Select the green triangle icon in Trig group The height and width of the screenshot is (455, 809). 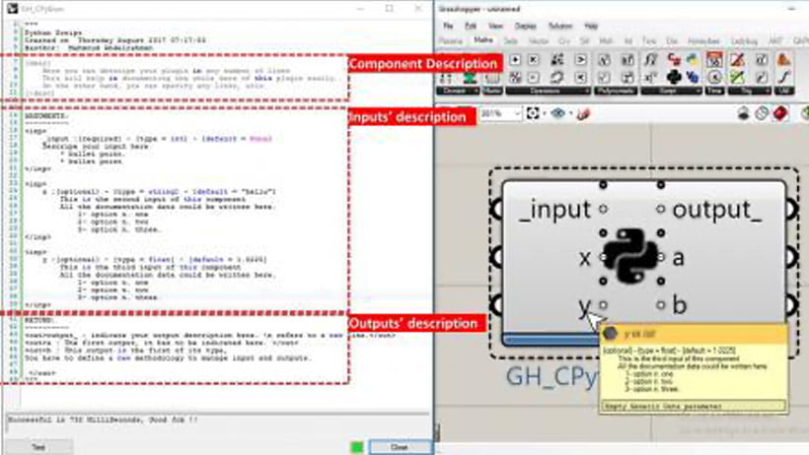[x=738, y=77]
